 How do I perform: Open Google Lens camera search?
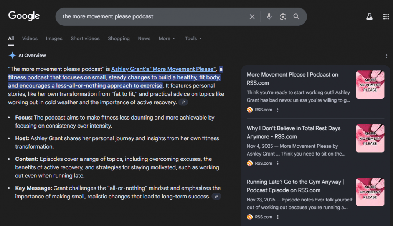tap(282, 16)
